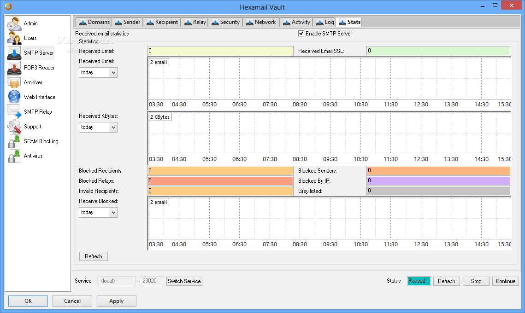Apply the settings
The width and height of the screenshot is (525, 313).
(117, 301)
